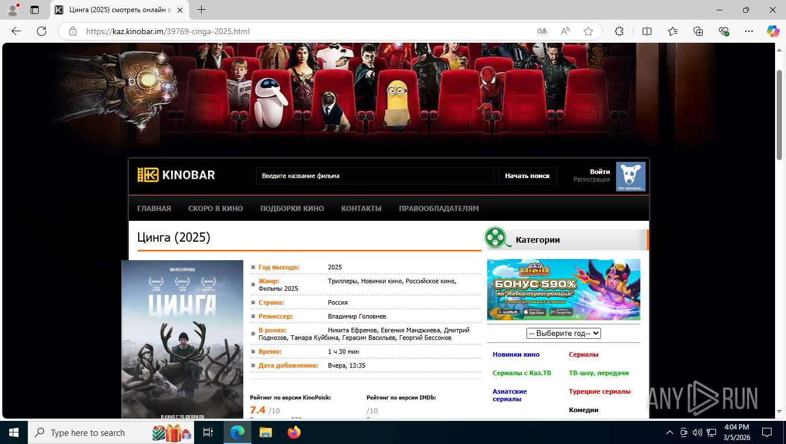The height and width of the screenshot is (444, 786).
Task: Activate Read aloud icon
Action: (x=565, y=31)
